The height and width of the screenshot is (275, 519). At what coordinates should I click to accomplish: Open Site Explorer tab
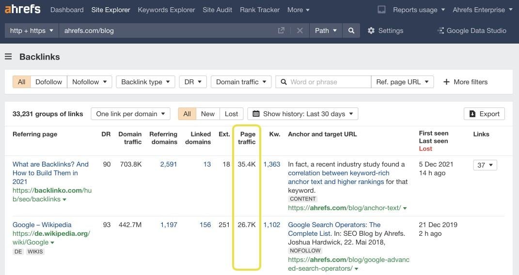point(110,10)
